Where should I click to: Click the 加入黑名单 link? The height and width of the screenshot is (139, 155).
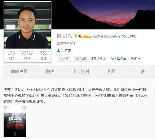[118, 59]
